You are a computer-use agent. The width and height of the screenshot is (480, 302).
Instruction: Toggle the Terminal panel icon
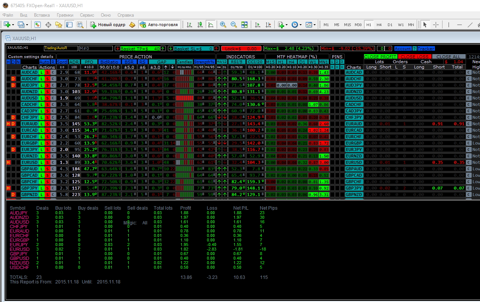click(x=69, y=25)
